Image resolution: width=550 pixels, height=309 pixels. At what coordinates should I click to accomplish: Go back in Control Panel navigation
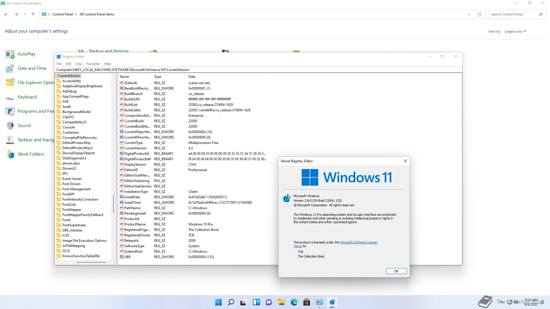6,14
